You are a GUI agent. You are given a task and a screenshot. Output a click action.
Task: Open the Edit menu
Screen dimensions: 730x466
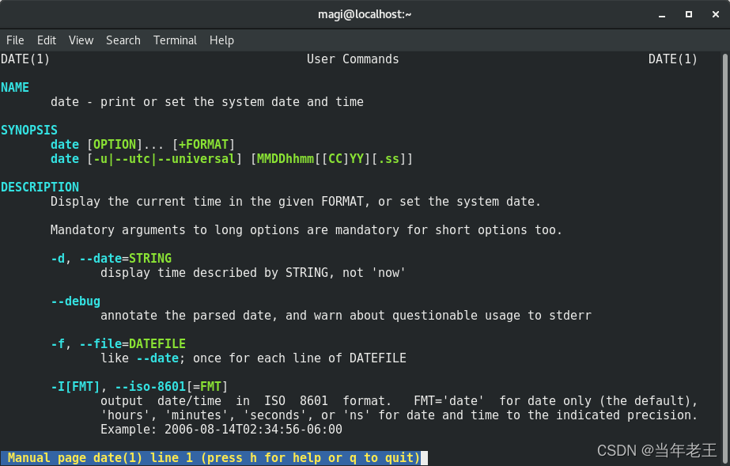47,40
